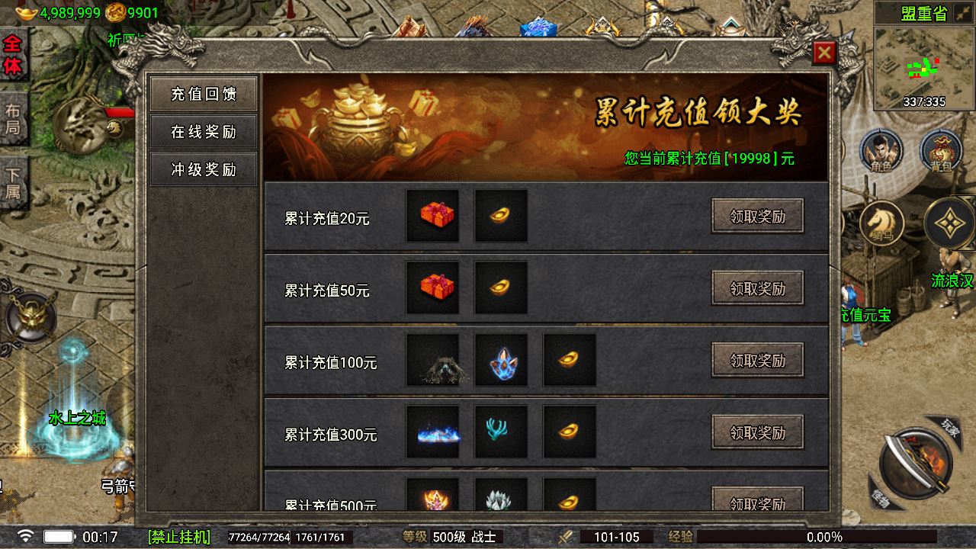Open the 角色 character icon
The image size is (976, 549).
(882, 150)
